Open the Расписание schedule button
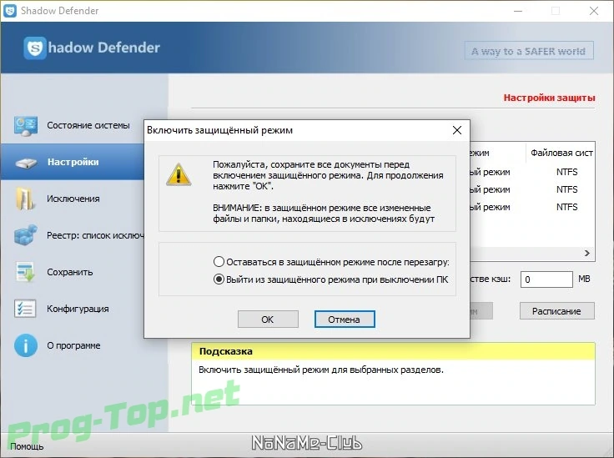Screen dimensions: 614x458 pos(556,311)
